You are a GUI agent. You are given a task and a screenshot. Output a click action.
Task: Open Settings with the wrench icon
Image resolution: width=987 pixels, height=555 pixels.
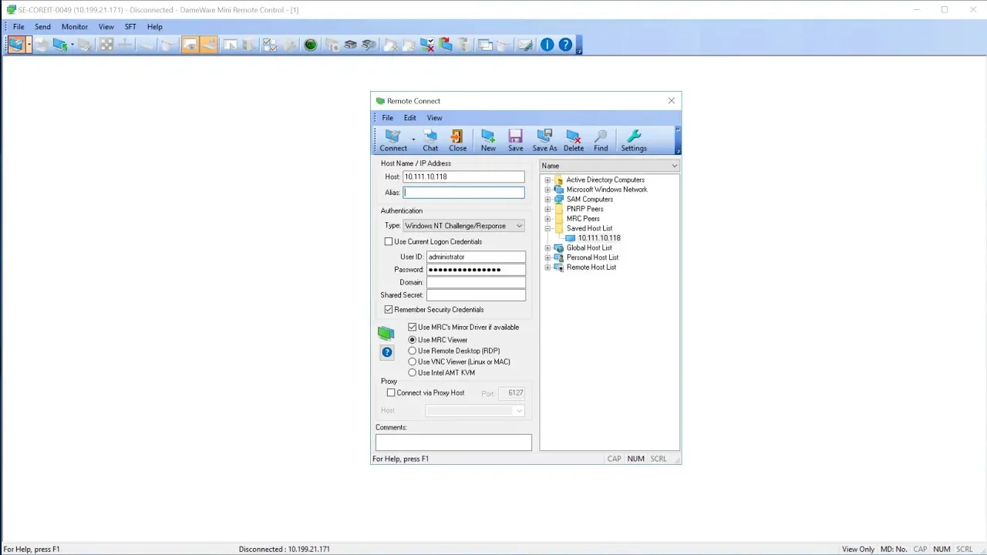click(x=634, y=136)
